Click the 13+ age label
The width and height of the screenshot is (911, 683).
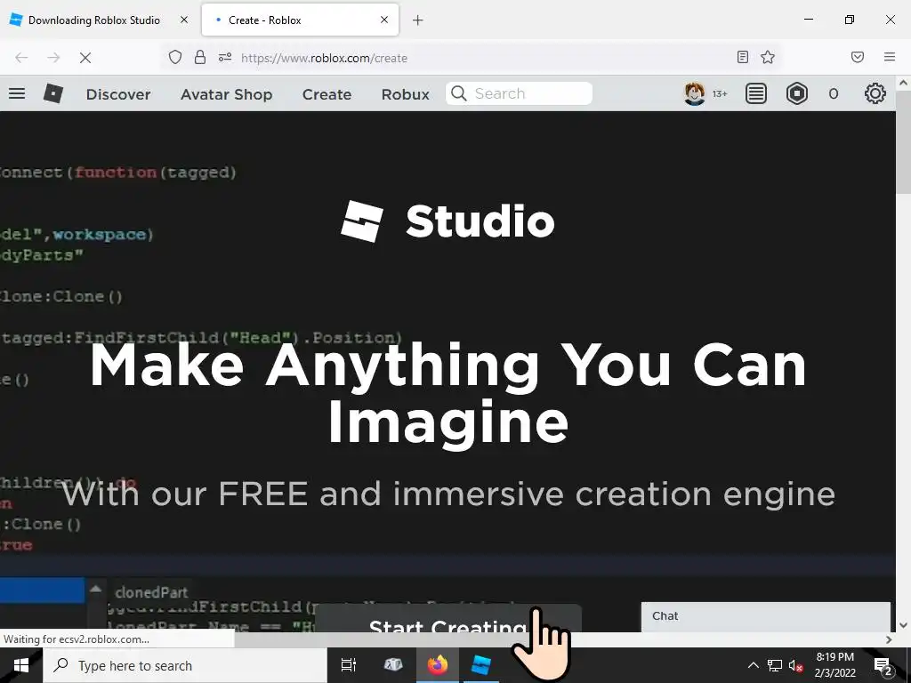720,93
